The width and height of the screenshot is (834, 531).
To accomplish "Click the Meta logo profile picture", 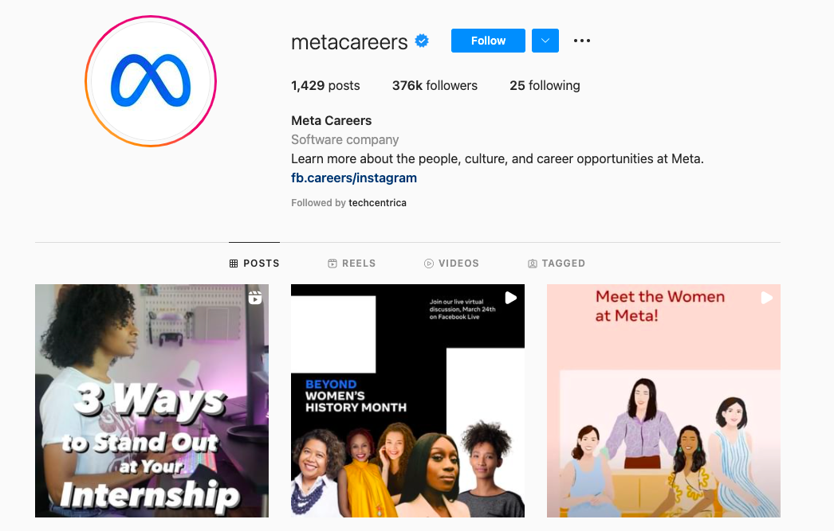I will 151,81.
